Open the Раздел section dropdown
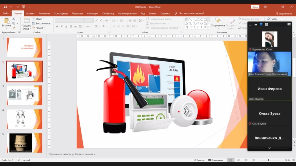 (x=39, y=28)
